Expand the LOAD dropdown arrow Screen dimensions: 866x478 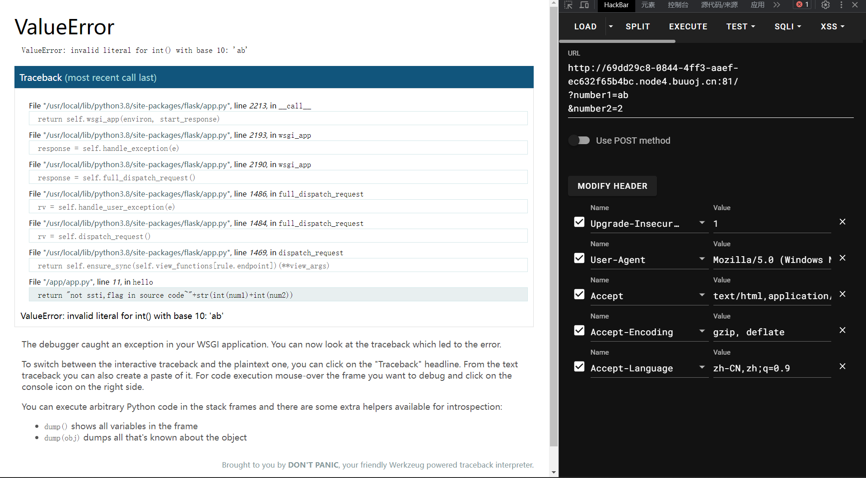point(610,27)
